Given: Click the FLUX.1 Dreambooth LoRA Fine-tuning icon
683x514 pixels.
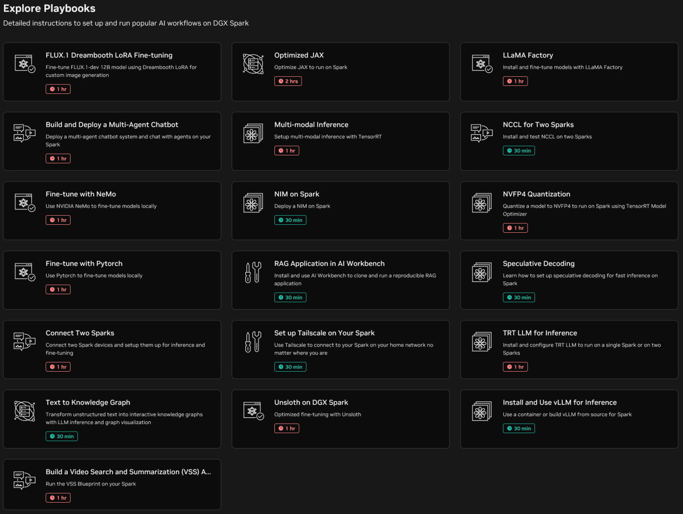Looking at the screenshot, I should 24,63.
